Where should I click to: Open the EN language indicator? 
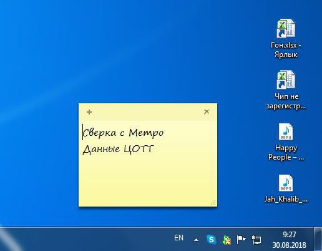pyautogui.click(x=178, y=238)
